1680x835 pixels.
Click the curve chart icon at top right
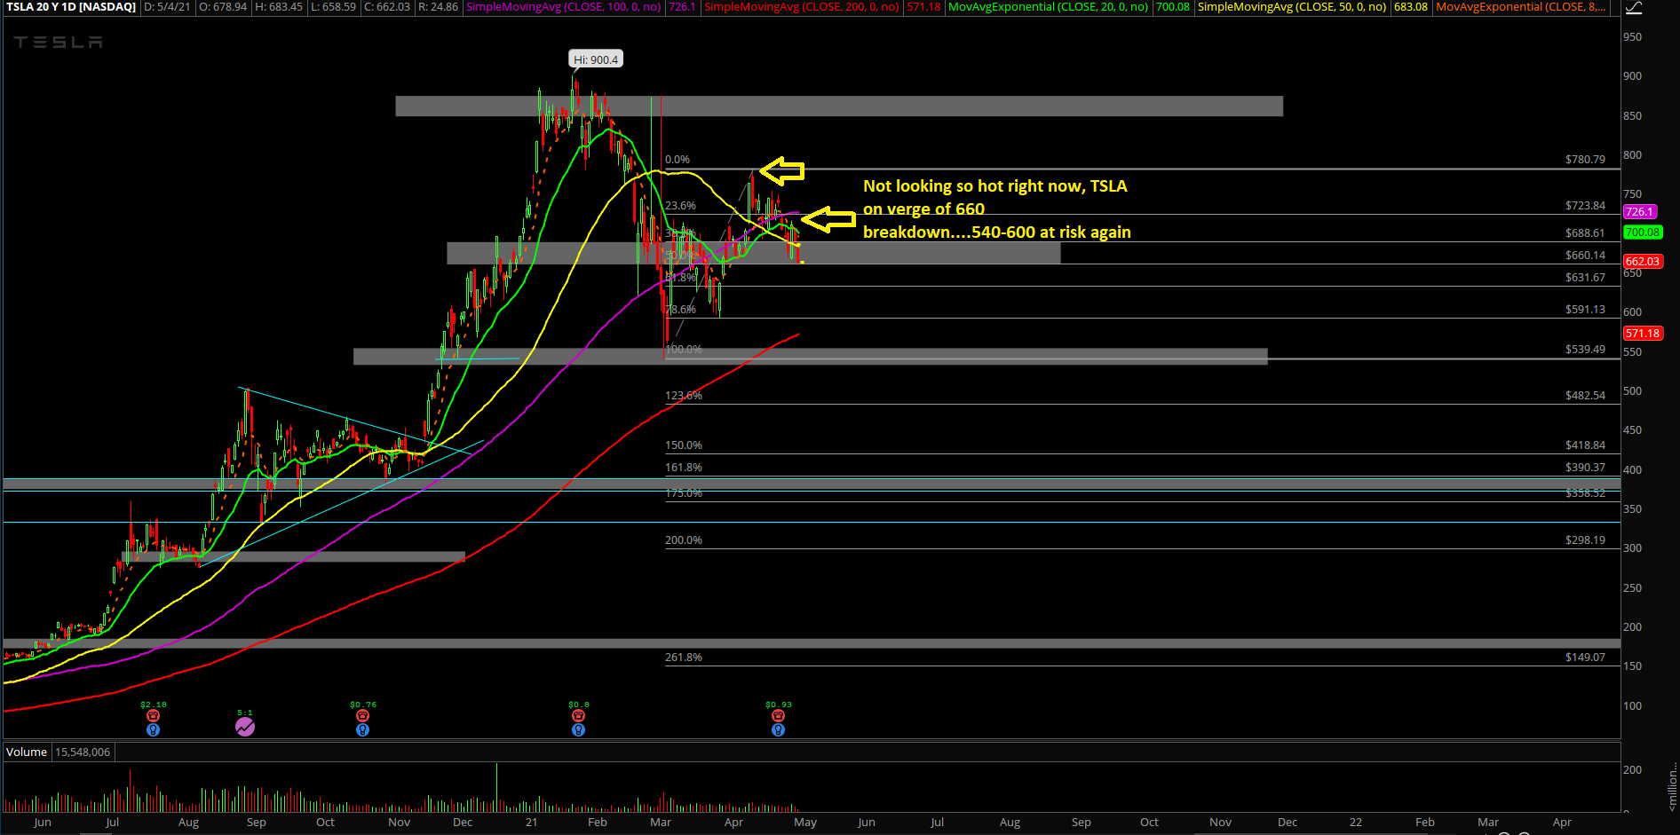coord(1633,8)
